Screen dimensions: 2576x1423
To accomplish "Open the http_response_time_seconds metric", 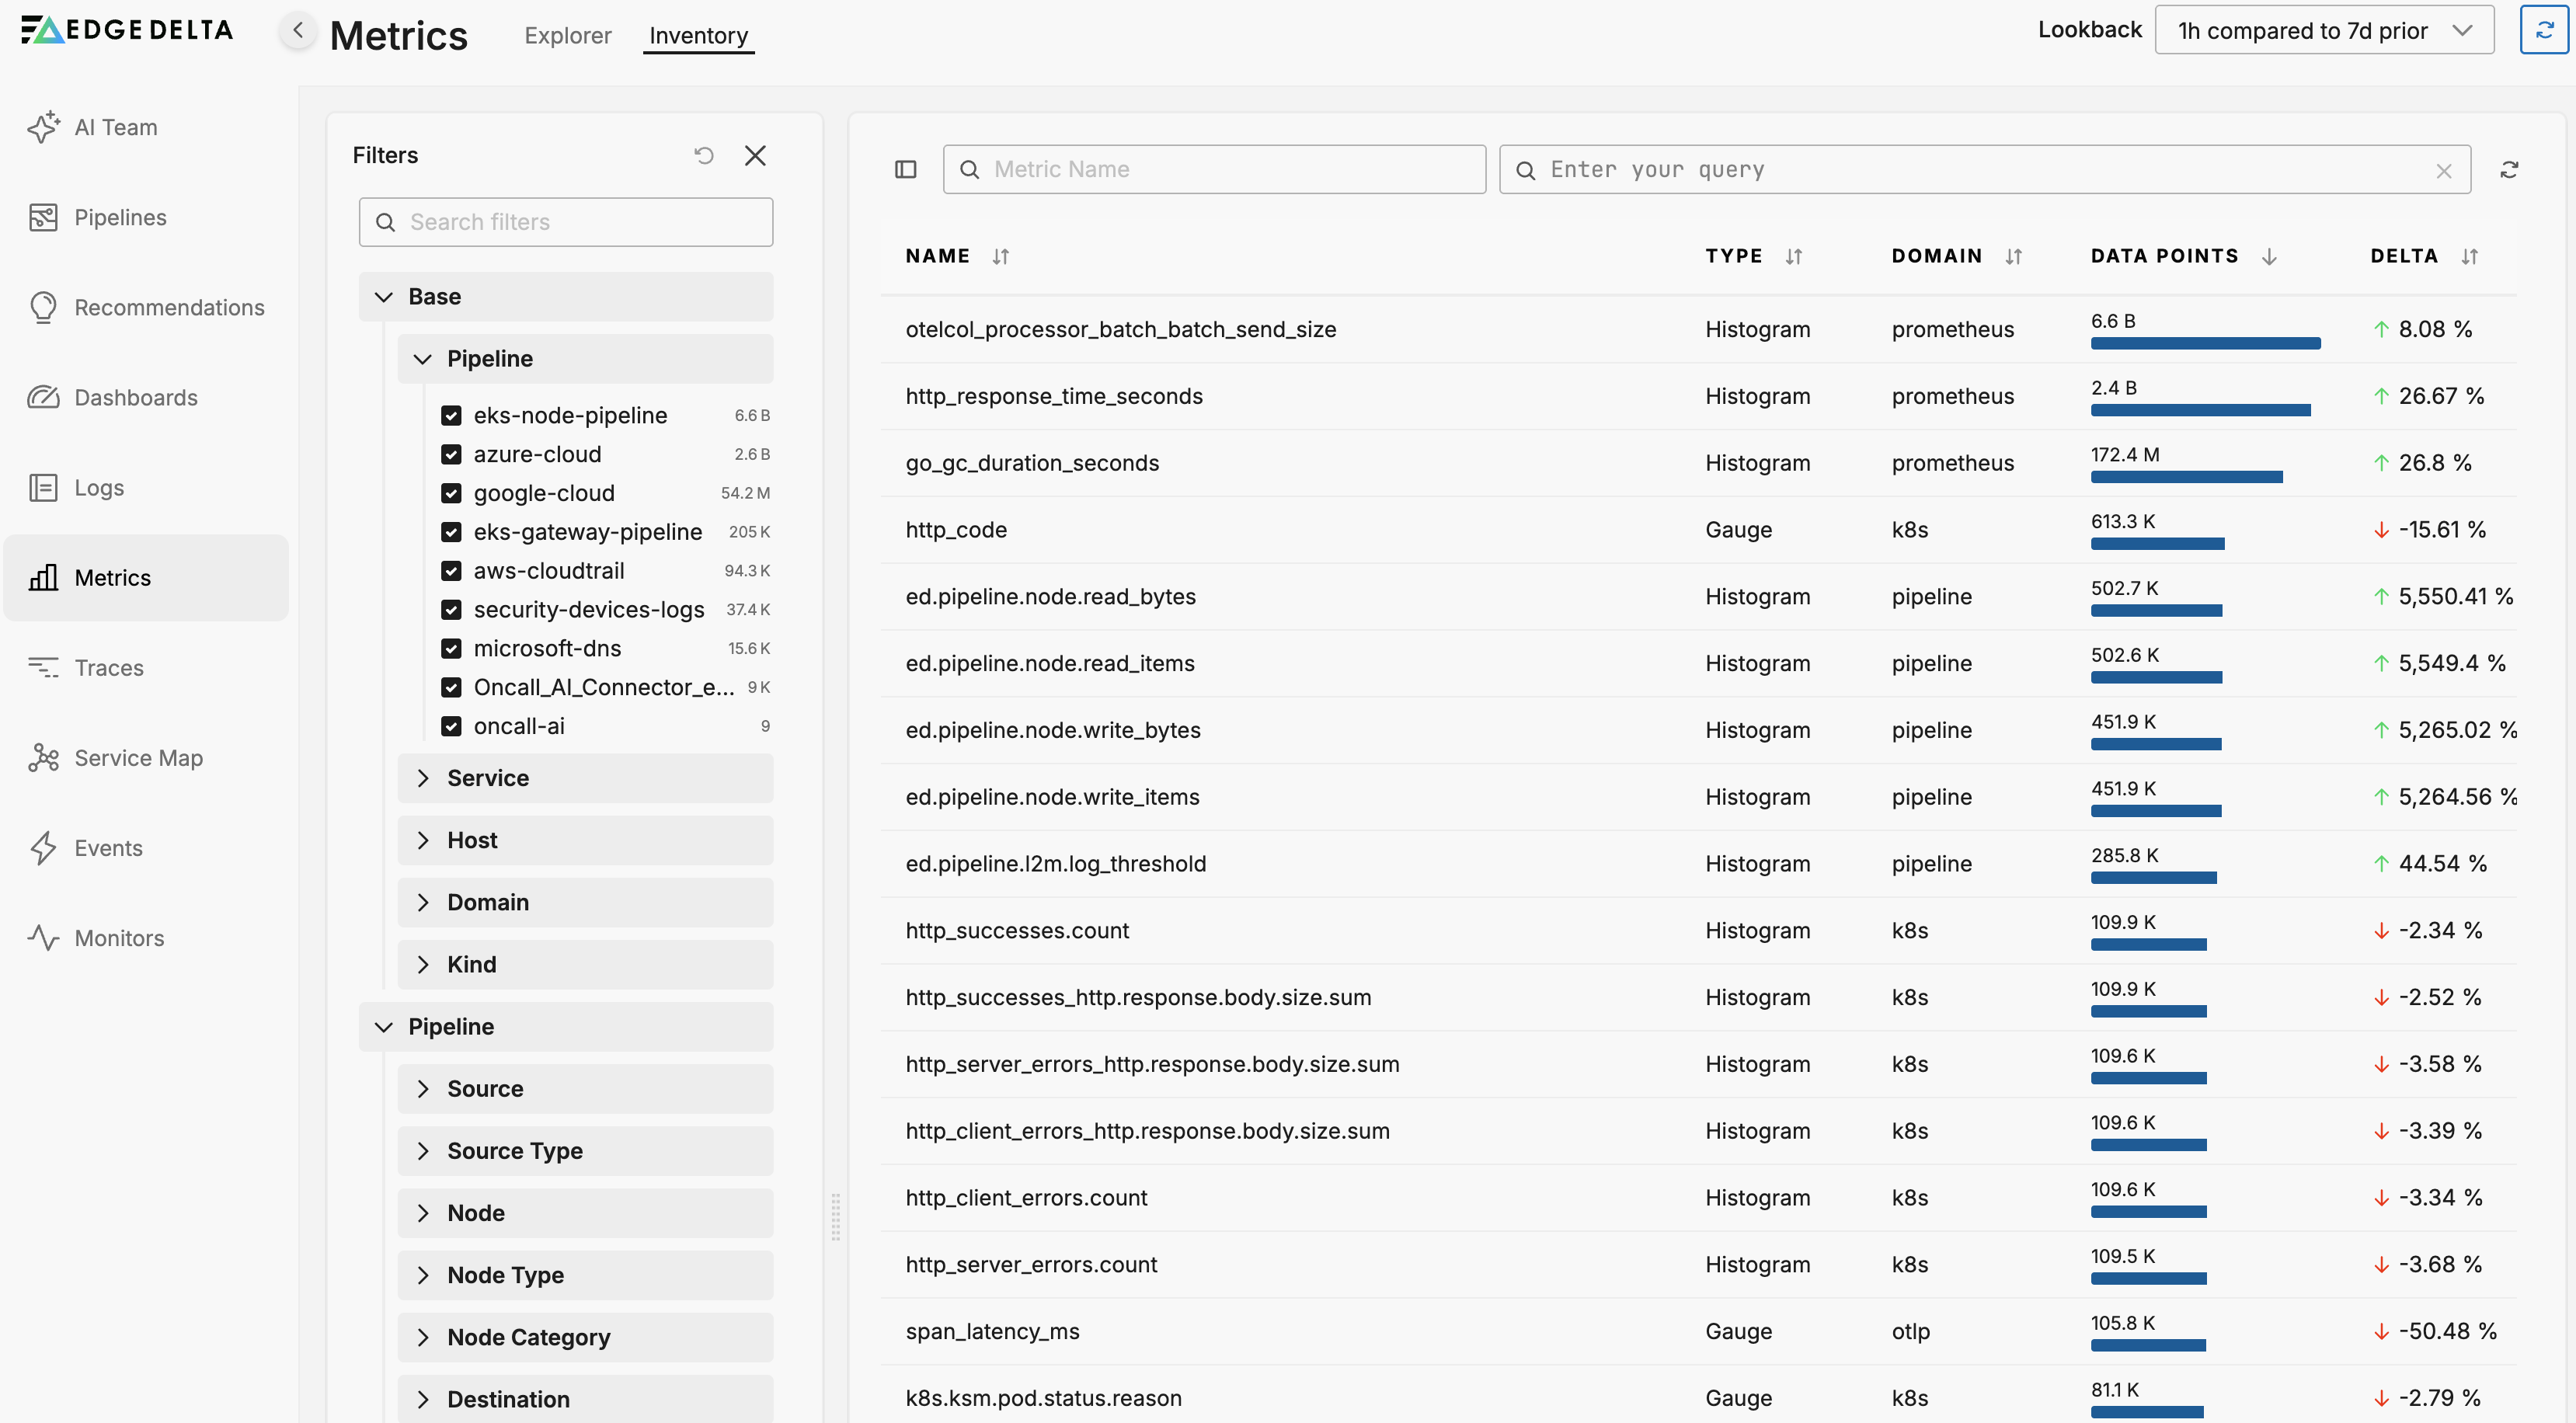I will 1054,396.
